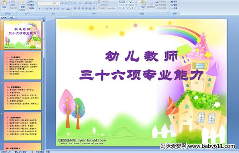Click the Decrease Indent icon
The image size is (239, 153).
coord(86,3)
